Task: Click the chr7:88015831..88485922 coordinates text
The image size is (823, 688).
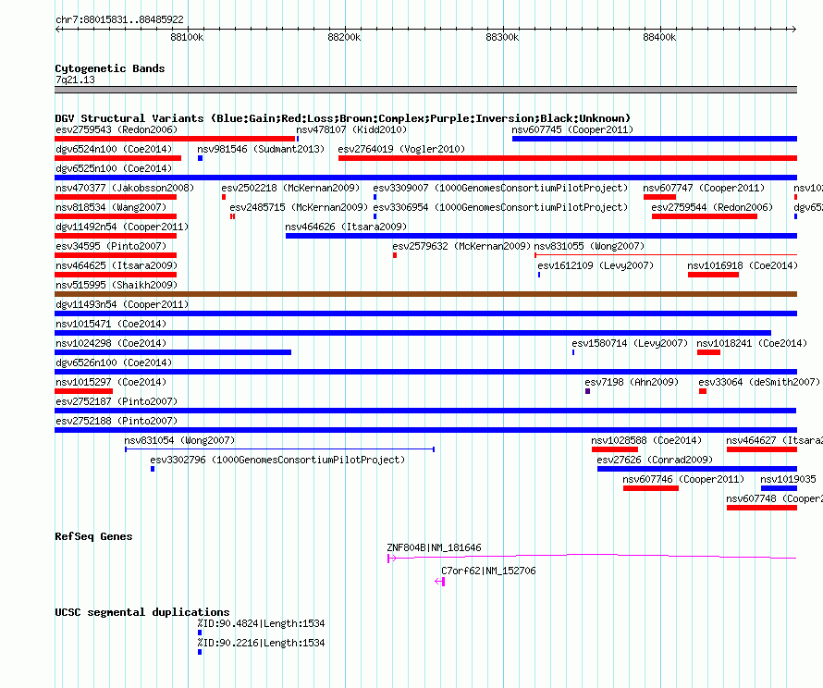Action: coord(119,19)
